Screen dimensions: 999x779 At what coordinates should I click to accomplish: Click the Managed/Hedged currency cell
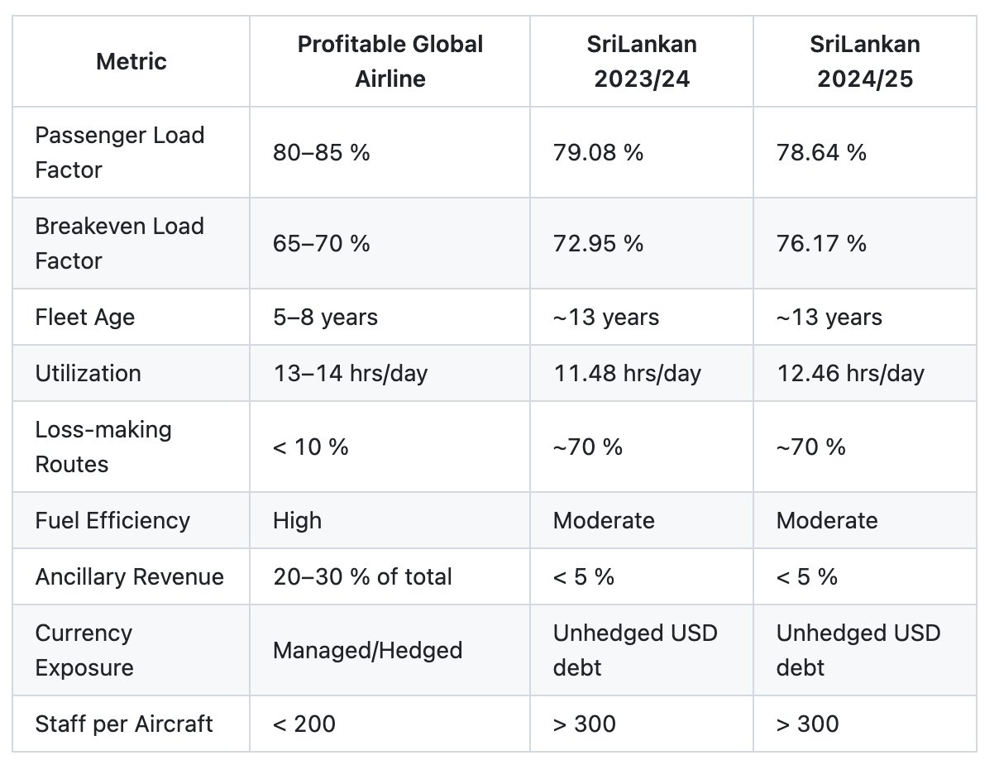coord(367,650)
